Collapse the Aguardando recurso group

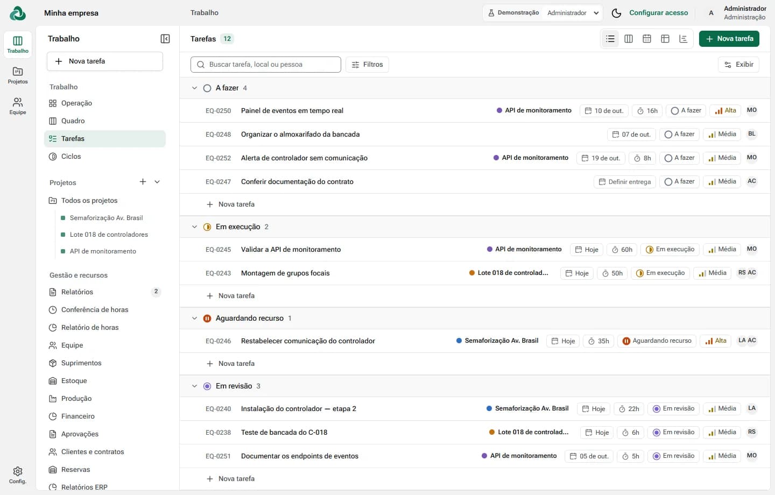(194, 318)
